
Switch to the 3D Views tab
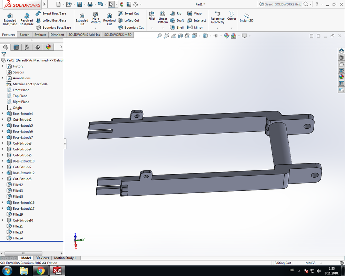coord(42,258)
